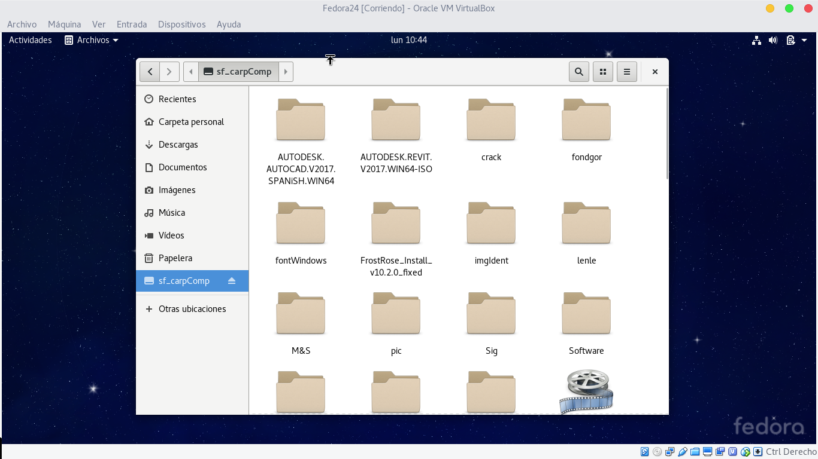The height and width of the screenshot is (459, 818).
Task: Select the fontWindows folder
Action: point(301,234)
